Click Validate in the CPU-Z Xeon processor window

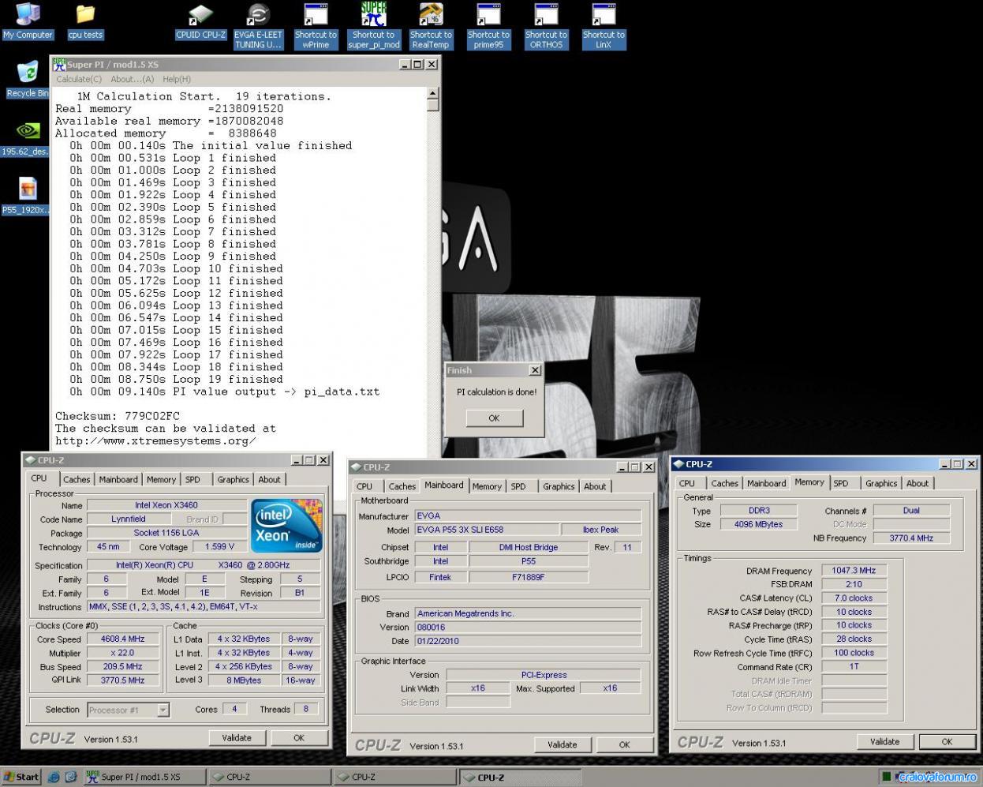237,738
